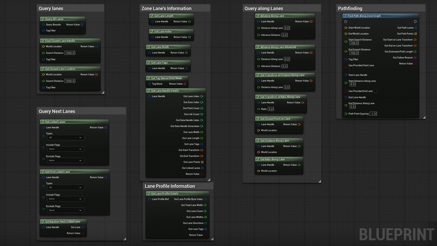Click End Search Distance value field
This screenshot has height=246, width=437.
click(x=354, y=53)
